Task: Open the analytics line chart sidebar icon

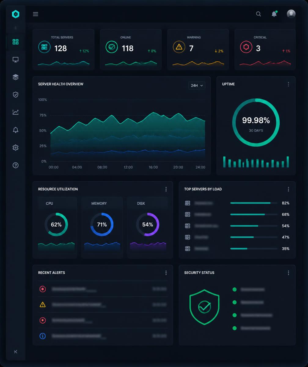Action: coord(16,112)
